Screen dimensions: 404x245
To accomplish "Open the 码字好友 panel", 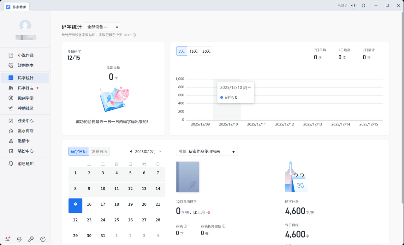I will click(x=25, y=88).
